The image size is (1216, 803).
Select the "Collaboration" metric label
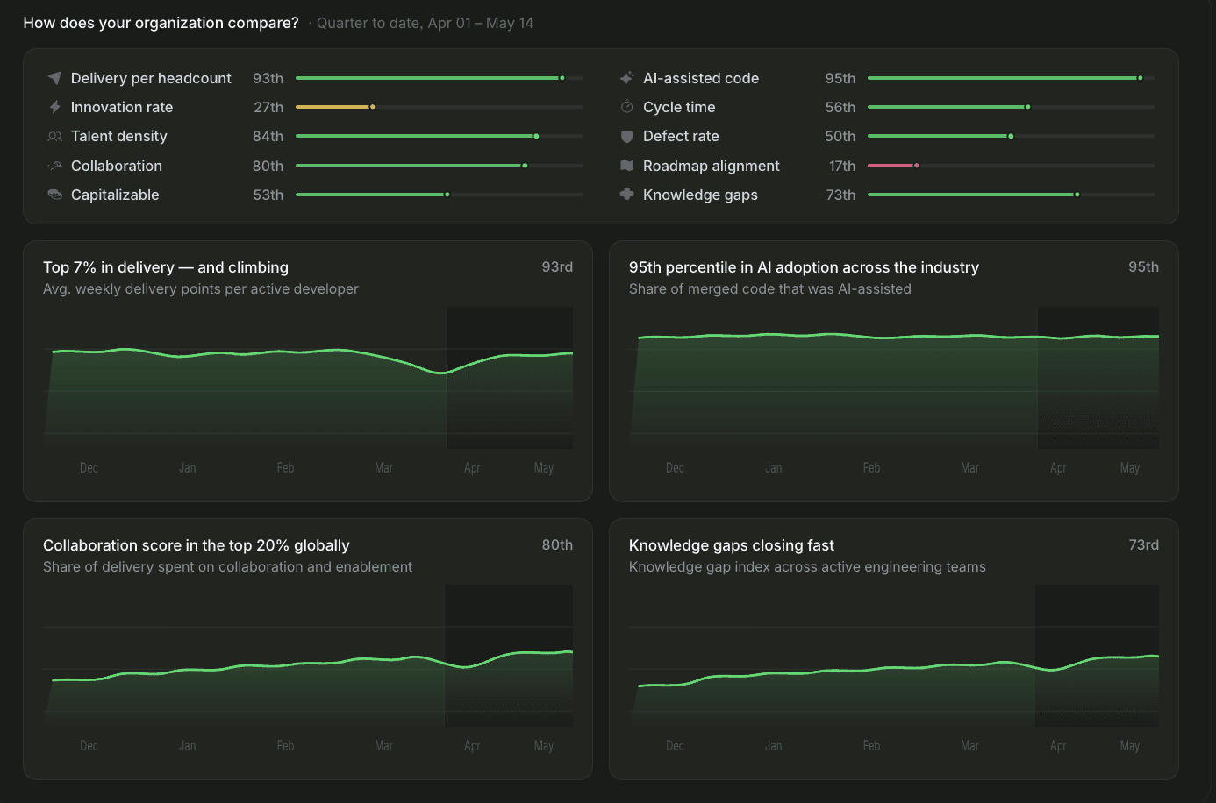[117, 166]
